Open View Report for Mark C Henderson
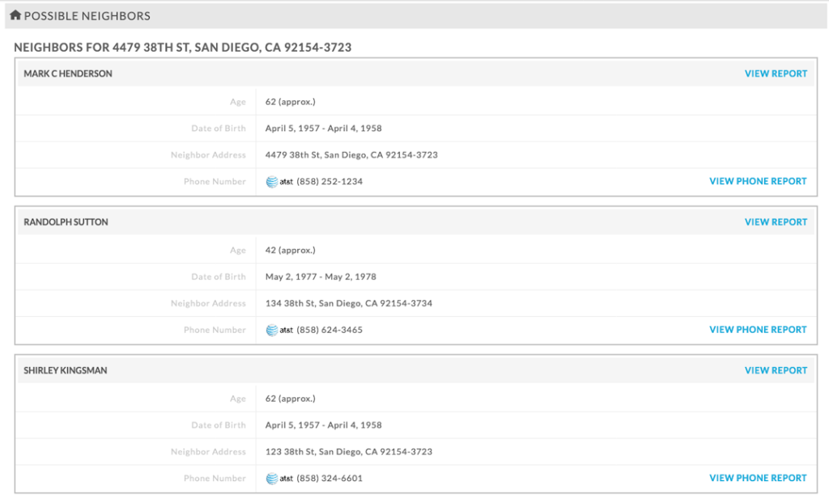This screenshot has height=498, width=829. 776,74
